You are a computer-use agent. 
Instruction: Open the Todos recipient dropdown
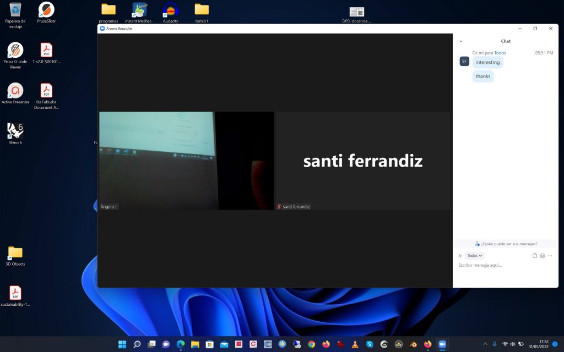[474, 256]
